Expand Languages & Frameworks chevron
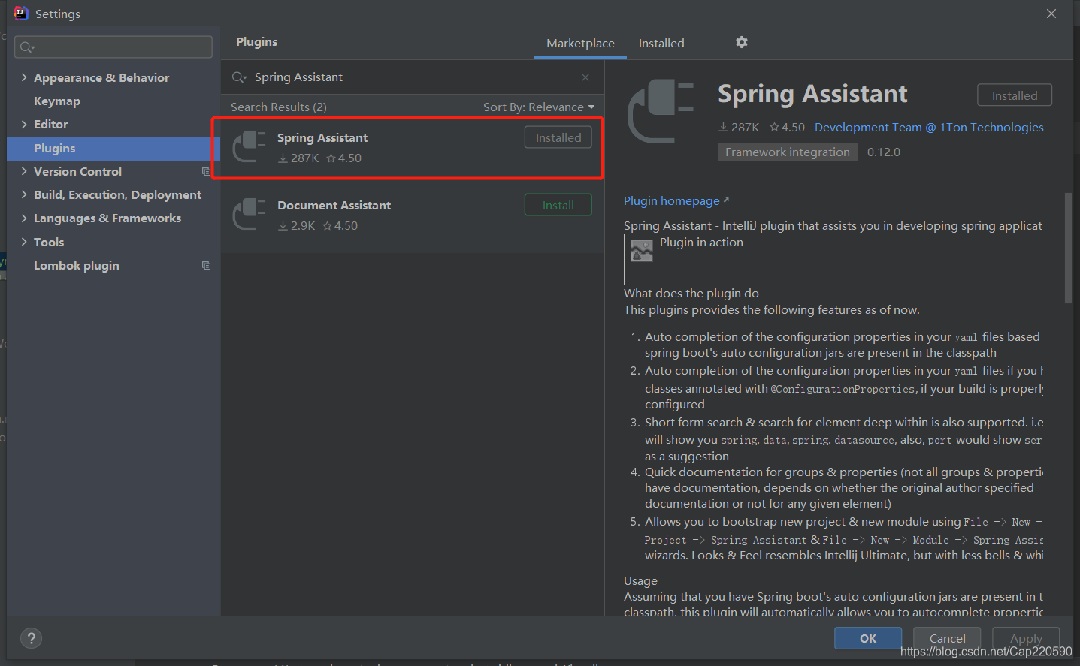 (x=24, y=218)
